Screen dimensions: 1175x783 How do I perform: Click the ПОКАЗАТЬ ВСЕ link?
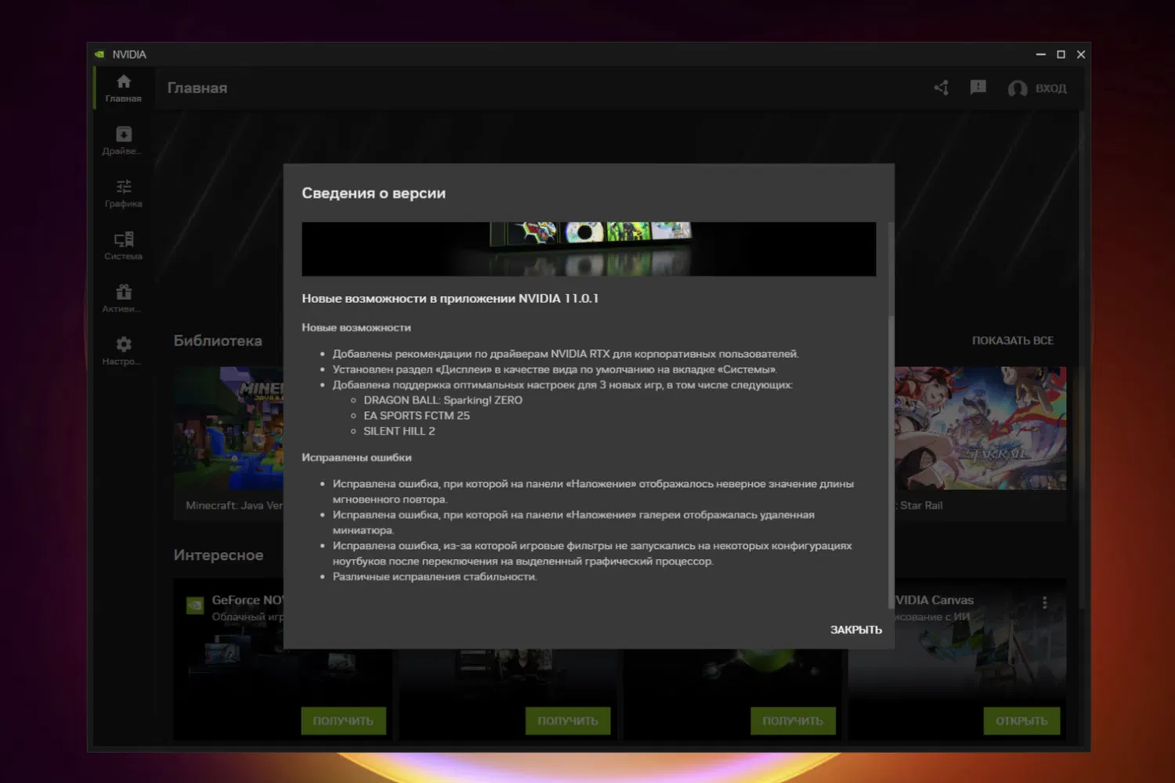point(1013,341)
